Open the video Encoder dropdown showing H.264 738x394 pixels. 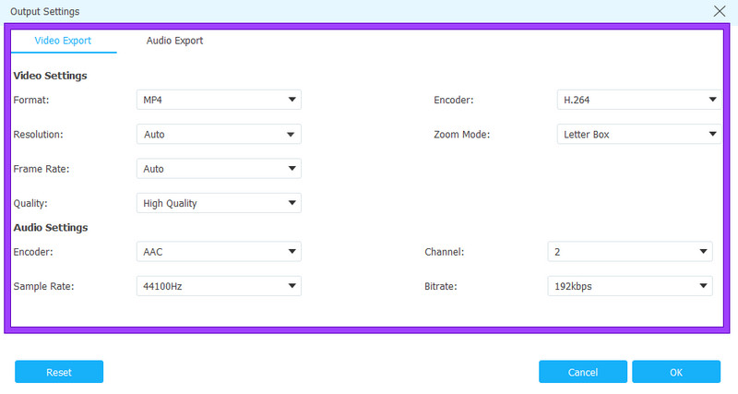pyautogui.click(x=639, y=100)
